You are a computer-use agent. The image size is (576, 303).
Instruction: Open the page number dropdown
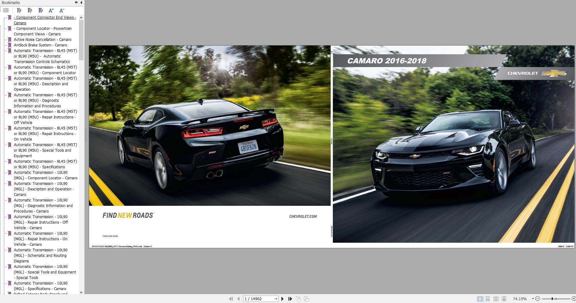[x=276, y=299]
